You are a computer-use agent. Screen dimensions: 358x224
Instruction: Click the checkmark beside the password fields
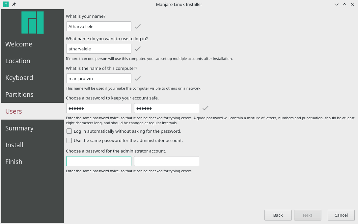pyautogui.click(x=205, y=108)
